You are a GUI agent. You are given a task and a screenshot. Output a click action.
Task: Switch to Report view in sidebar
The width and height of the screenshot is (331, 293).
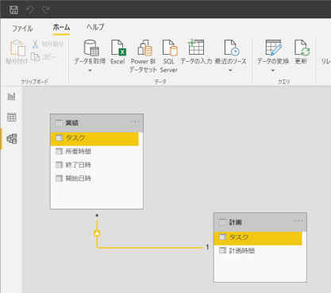tap(11, 96)
